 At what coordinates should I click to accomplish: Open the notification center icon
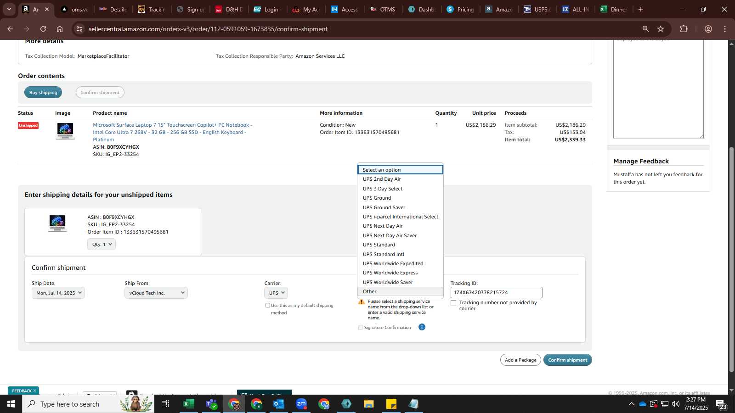721,404
